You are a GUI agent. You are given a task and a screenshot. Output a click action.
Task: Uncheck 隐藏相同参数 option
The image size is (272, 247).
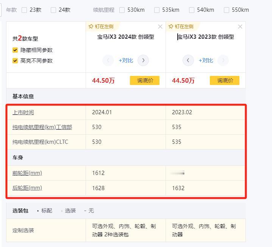point(15,50)
